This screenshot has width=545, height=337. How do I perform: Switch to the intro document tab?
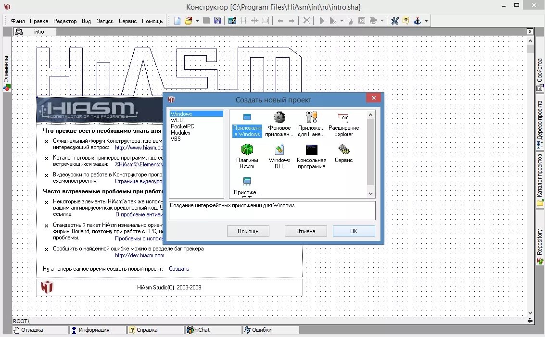pyautogui.click(x=35, y=32)
